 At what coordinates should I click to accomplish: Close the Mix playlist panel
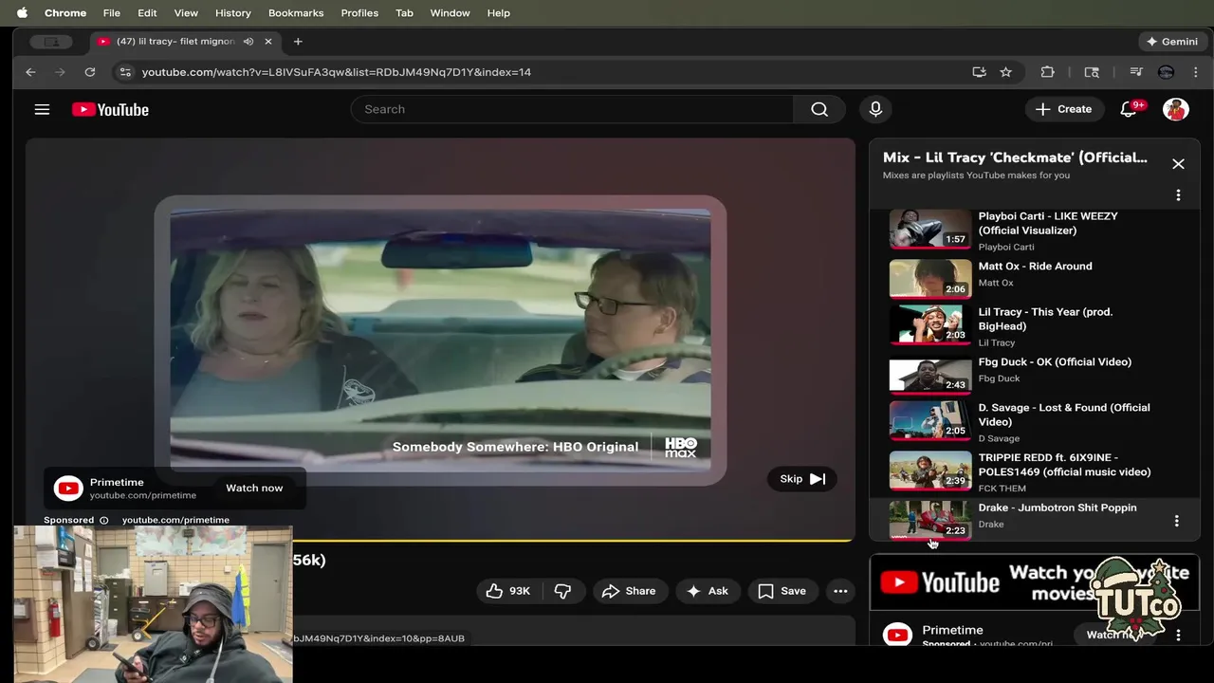1178,164
